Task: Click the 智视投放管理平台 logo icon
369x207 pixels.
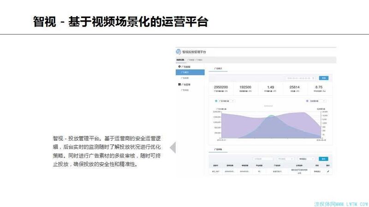Action: click(179, 52)
